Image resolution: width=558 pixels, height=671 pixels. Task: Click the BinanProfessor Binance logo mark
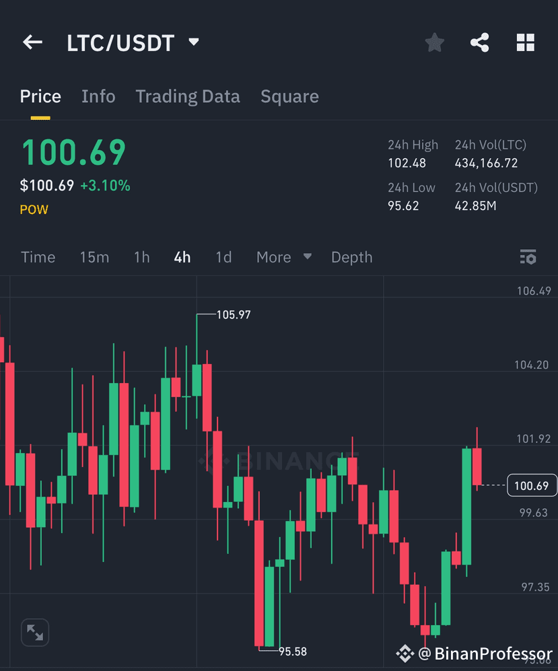coord(405,652)
